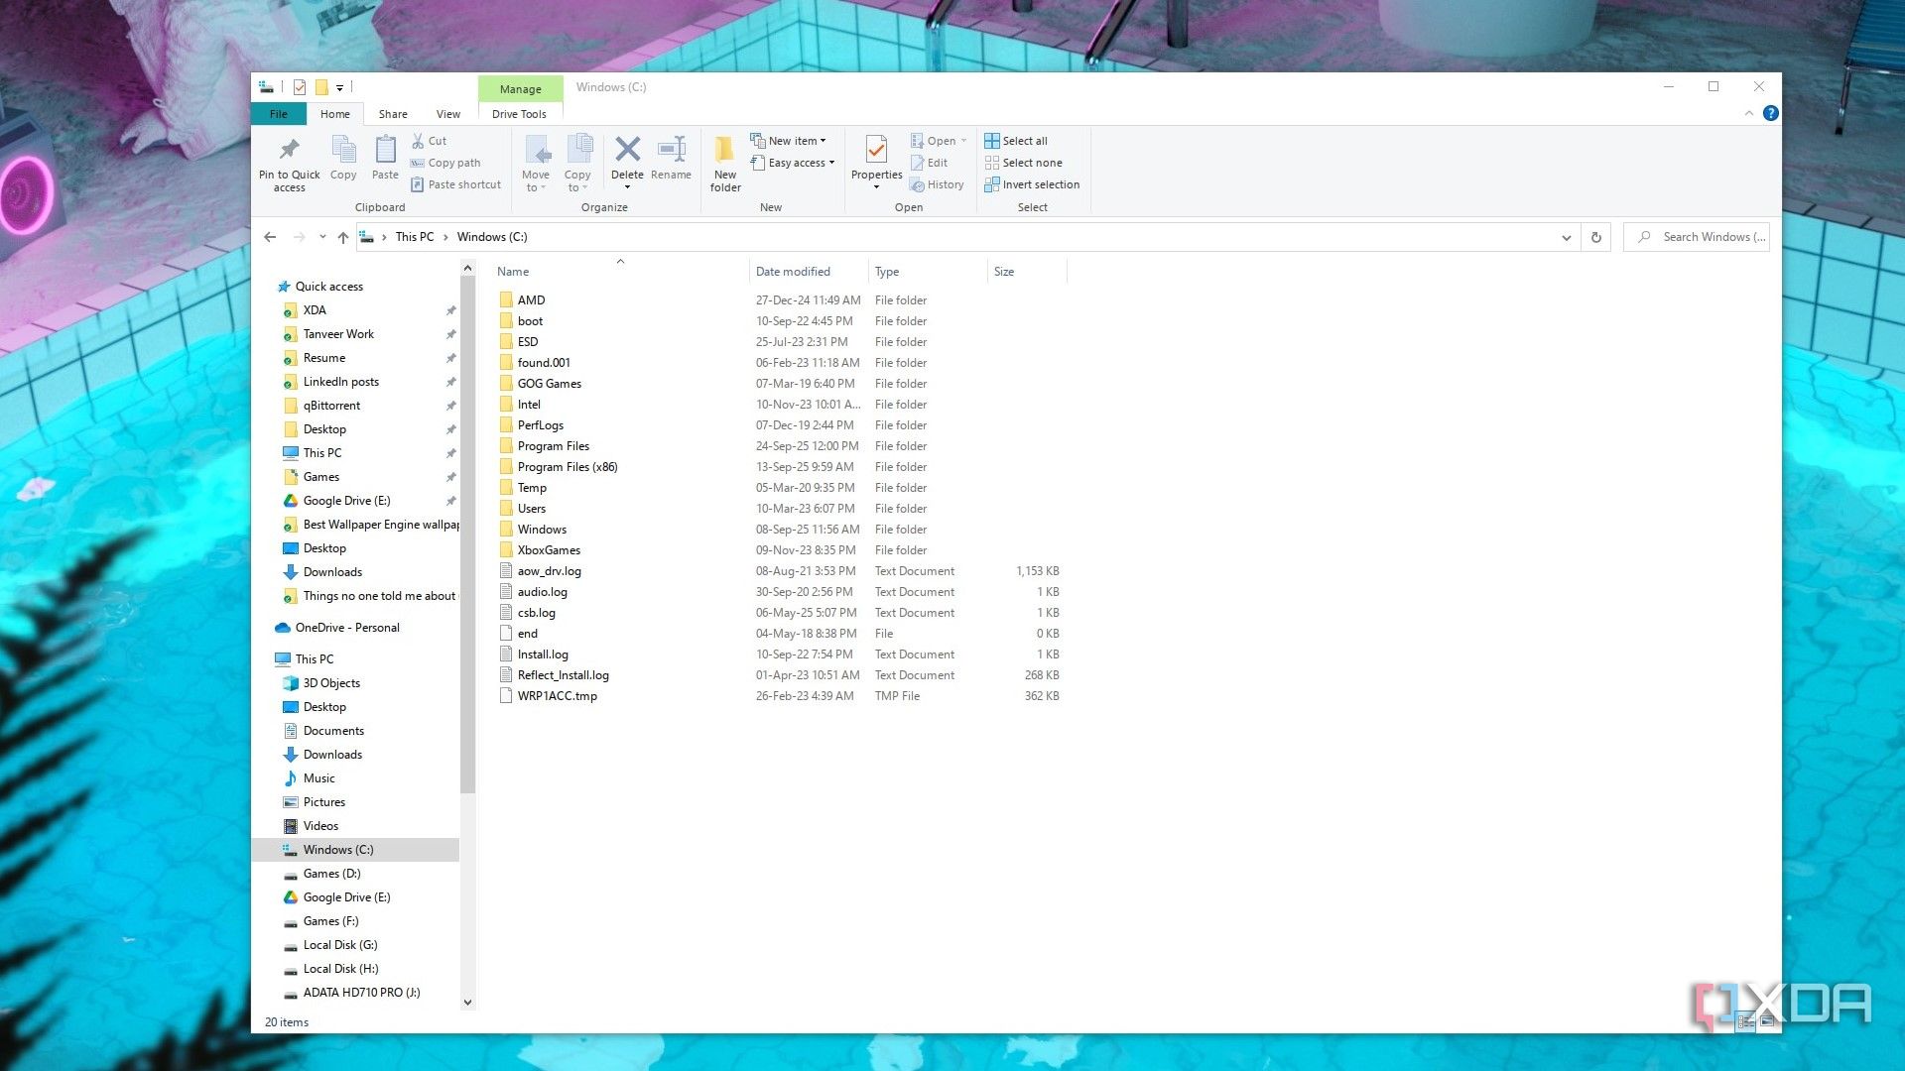The height and width of the screenshot is (1071, 1905).
Task: Switch to the View tab
Action: click(x=448, y=114)
